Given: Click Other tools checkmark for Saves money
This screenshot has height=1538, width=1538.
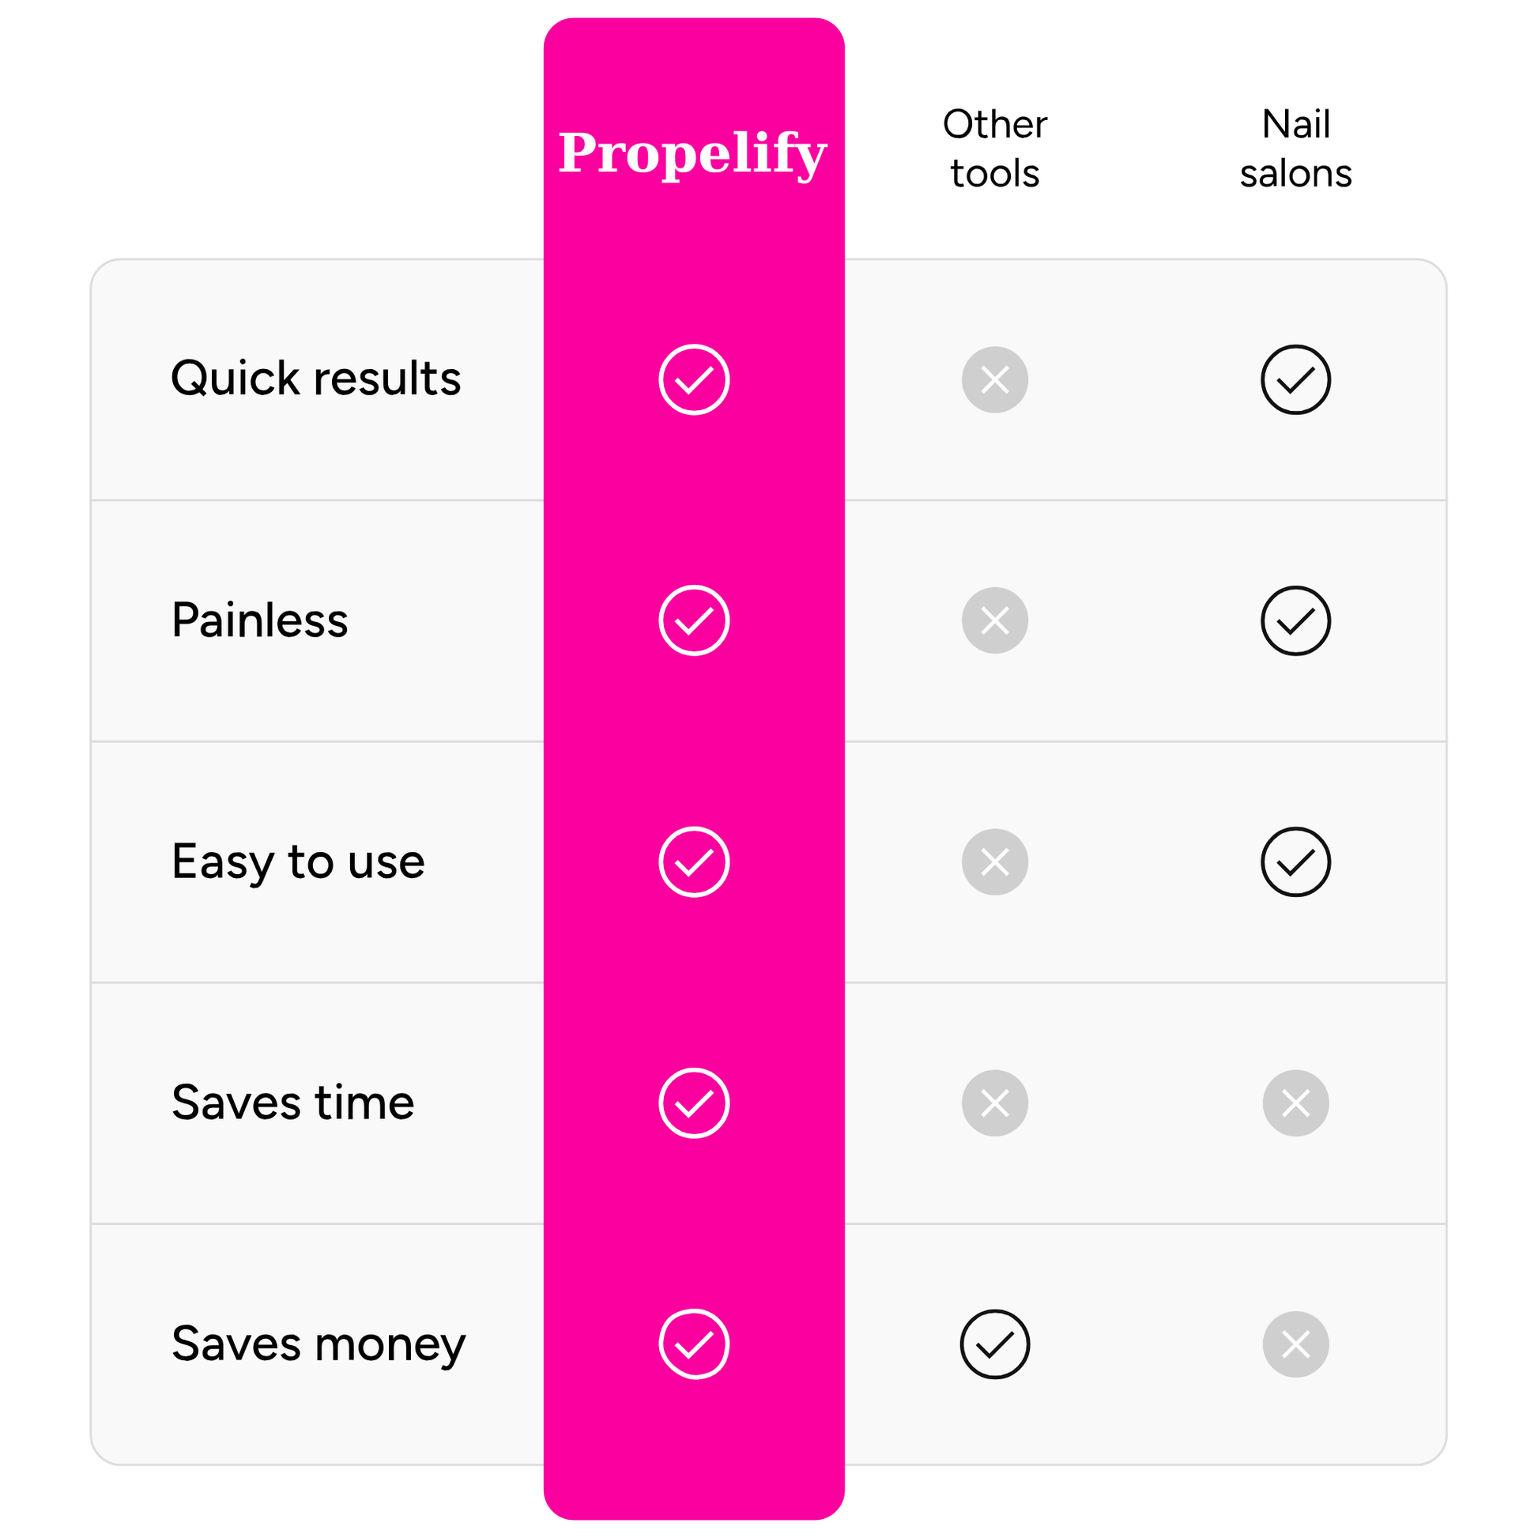Looking at the screenshot, I should point(994,1344).
